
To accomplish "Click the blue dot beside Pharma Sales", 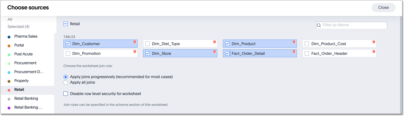I will click(9, 37).
